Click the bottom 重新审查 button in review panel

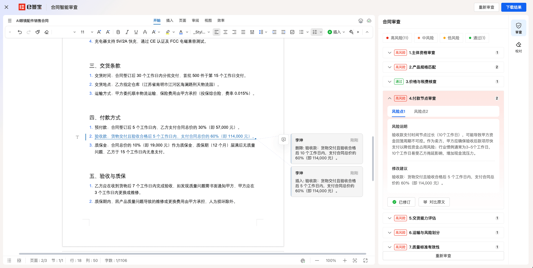point(443,256)
